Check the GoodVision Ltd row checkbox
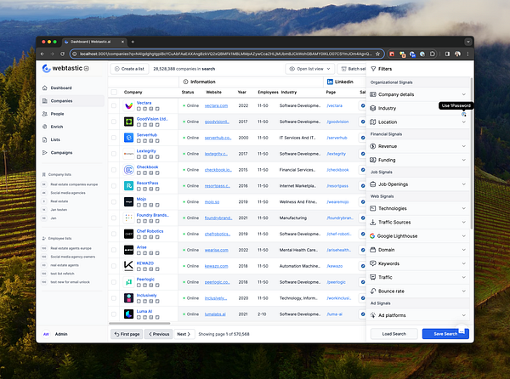Image resolution: width=510 pixels, height=379 pixels. [x=114, y=122]
